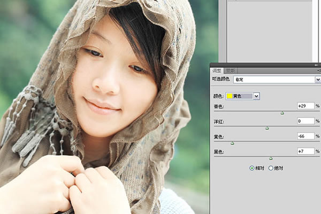Click the magenta value field showing 0

point(305,121)
